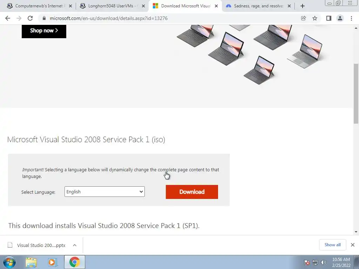Image resolution: width=359 pixels, height=269 pixels.
Task: Click the Surface laptops banner image
Action: pyautogui.click(x=250, y=54)
